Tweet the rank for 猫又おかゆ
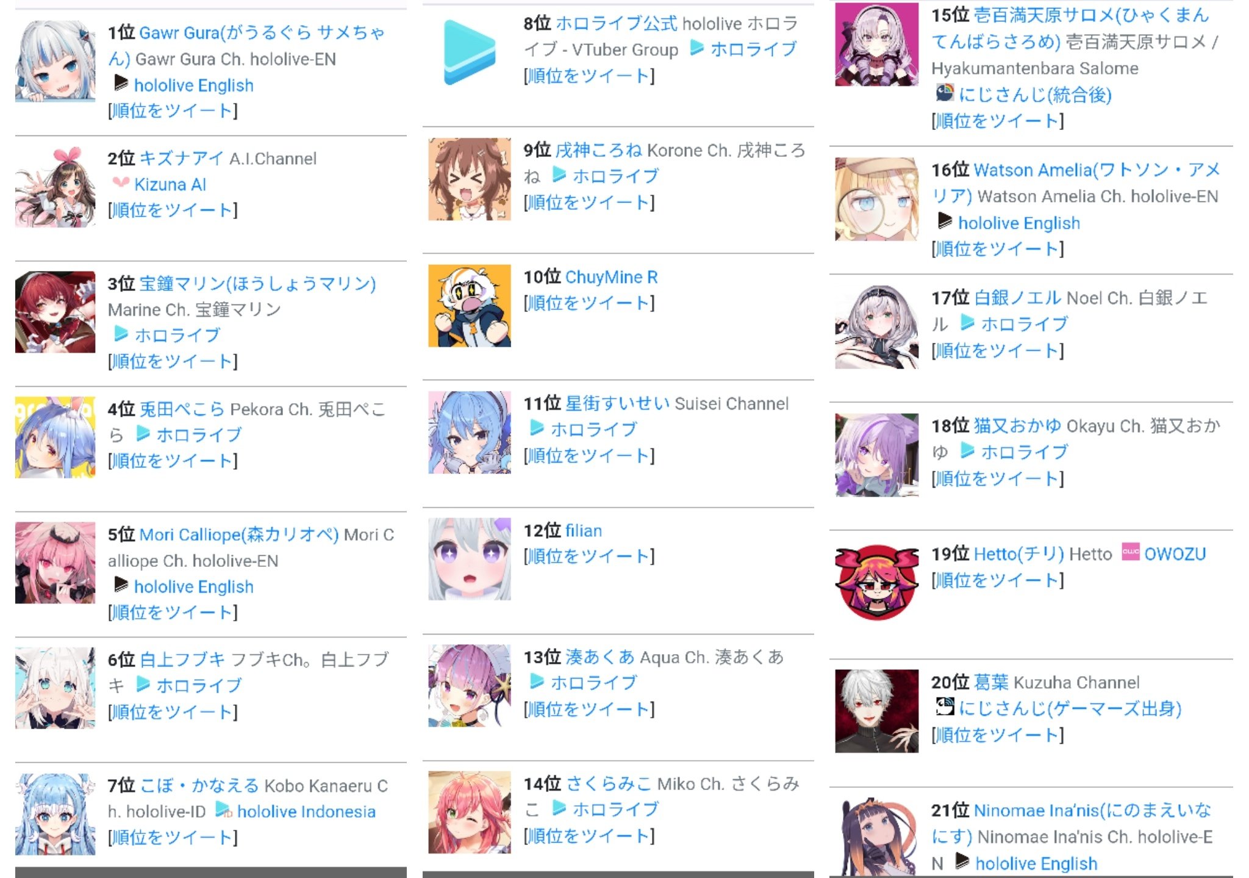1249x878 pixels. click(x=997, y=478)
